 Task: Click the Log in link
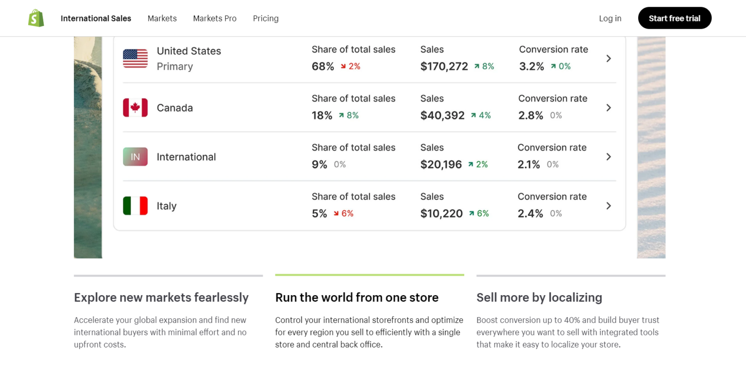pyautogui.click(x=610, y=18)
